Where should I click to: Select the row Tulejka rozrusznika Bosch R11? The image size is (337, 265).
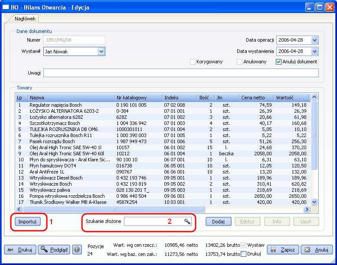[163, 135]
